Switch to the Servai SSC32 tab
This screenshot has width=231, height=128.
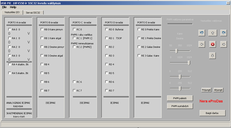click(33, 13)
